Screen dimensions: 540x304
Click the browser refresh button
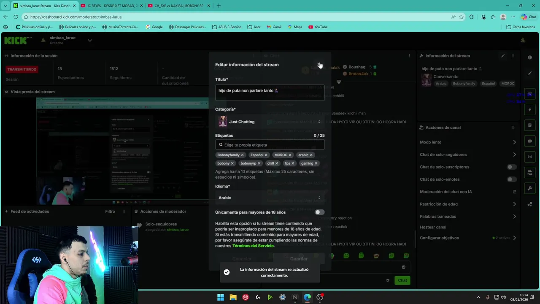16,17
